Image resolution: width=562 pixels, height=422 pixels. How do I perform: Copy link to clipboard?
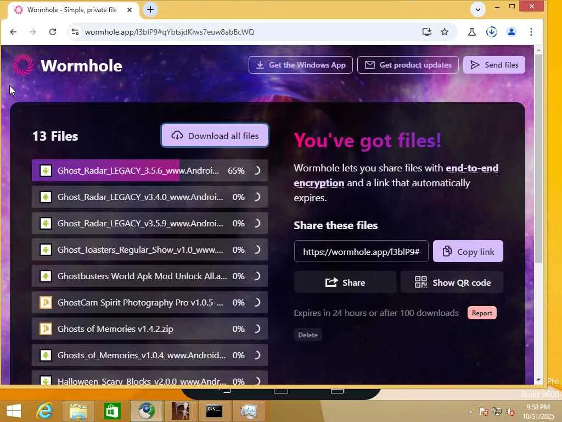(468, 252)
